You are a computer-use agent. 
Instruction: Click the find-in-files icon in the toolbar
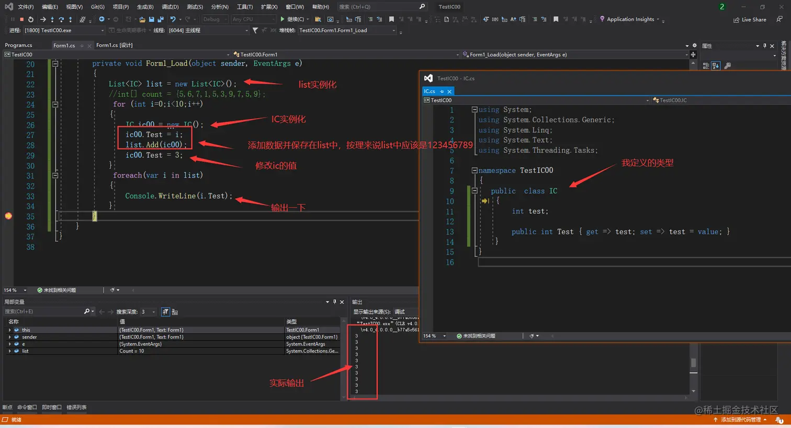[x=318, y=19]
